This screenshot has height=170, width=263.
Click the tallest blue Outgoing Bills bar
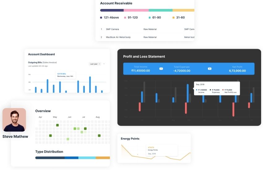click(x=90, y=85)
